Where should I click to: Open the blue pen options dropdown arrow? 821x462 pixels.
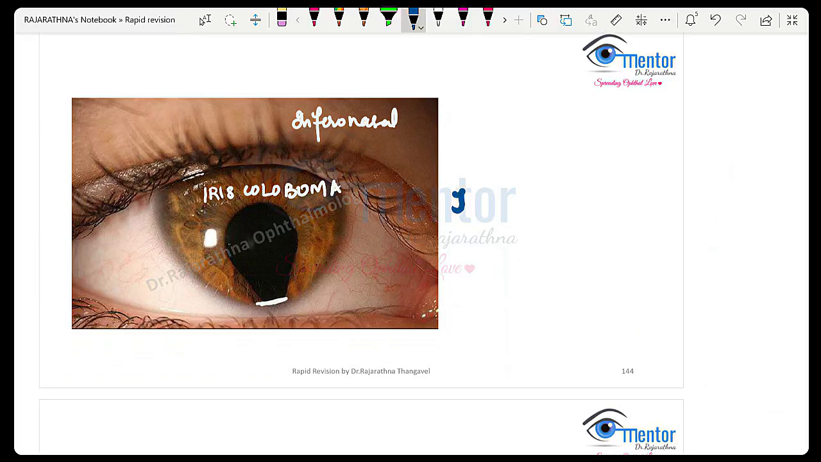pos(421,28)
